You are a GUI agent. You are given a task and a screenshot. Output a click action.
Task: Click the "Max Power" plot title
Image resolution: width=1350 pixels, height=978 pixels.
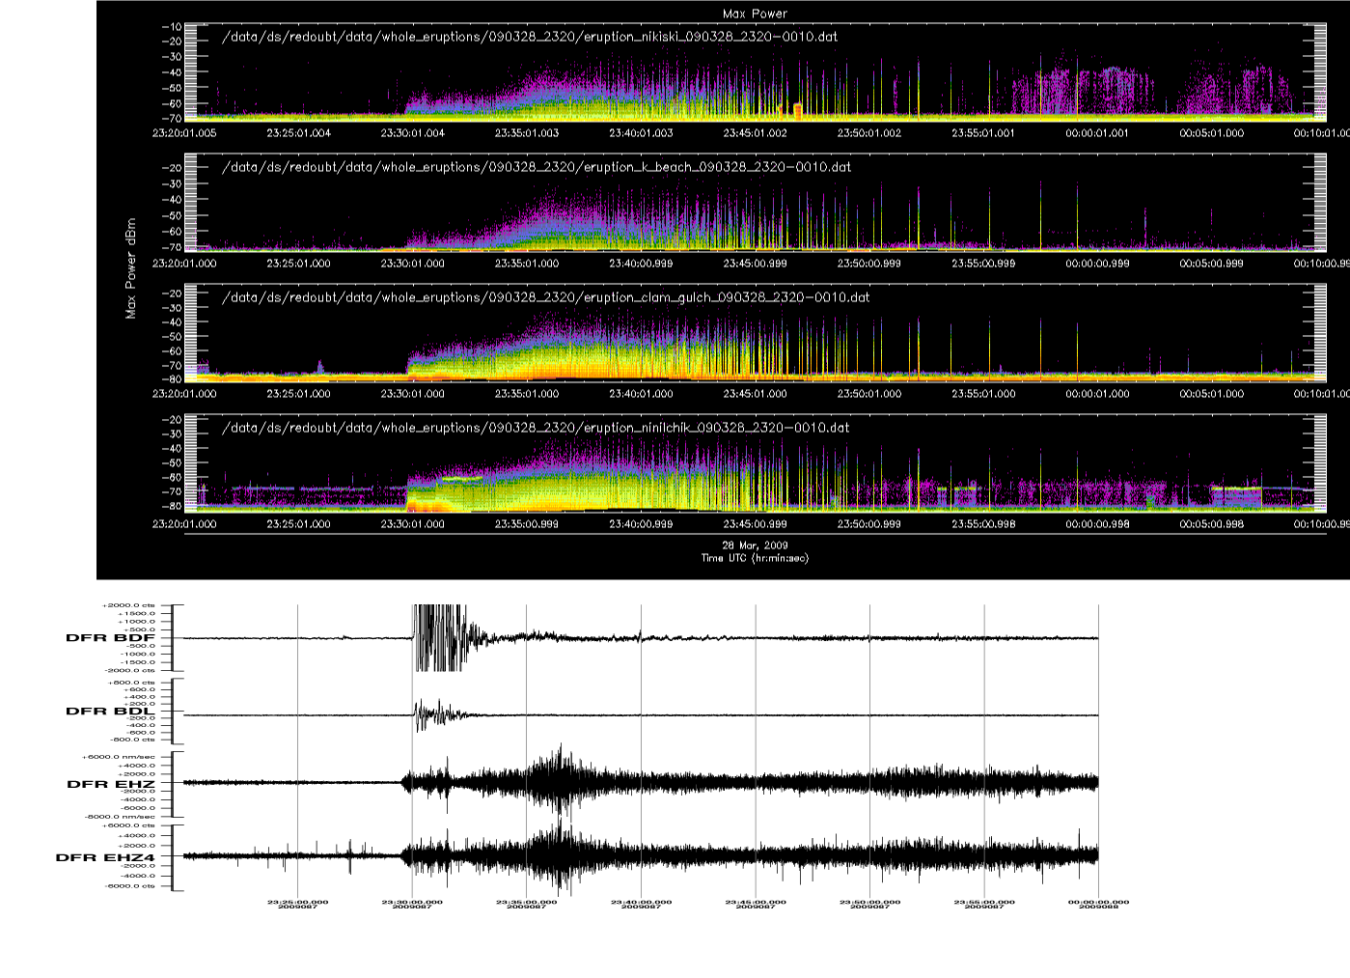pyautogui.click(x=755, y=14)
